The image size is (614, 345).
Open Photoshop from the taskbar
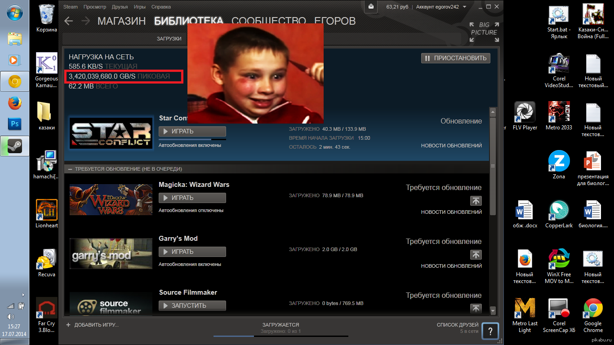coord(15,124)
